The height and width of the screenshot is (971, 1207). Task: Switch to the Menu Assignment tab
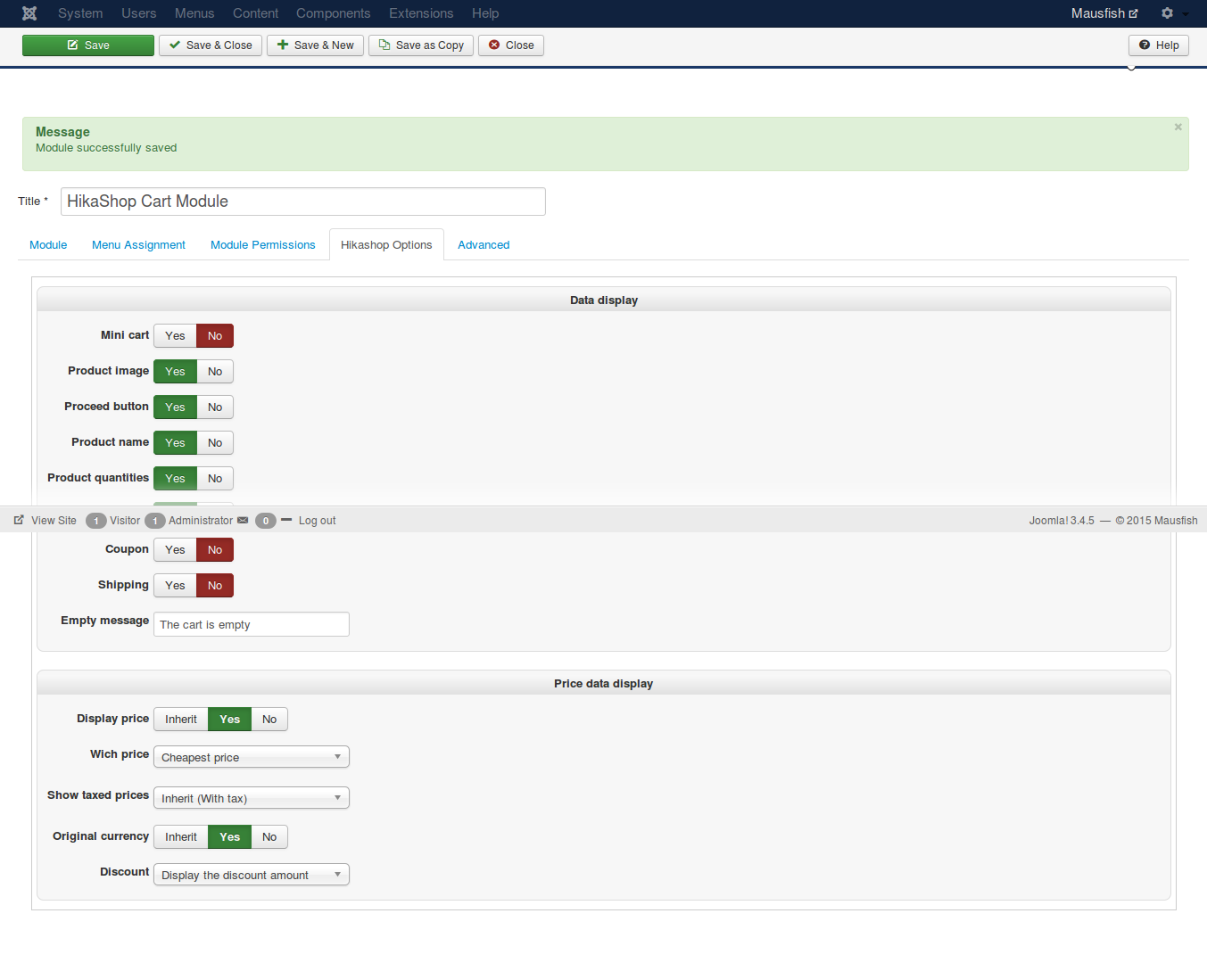[138, 245]
